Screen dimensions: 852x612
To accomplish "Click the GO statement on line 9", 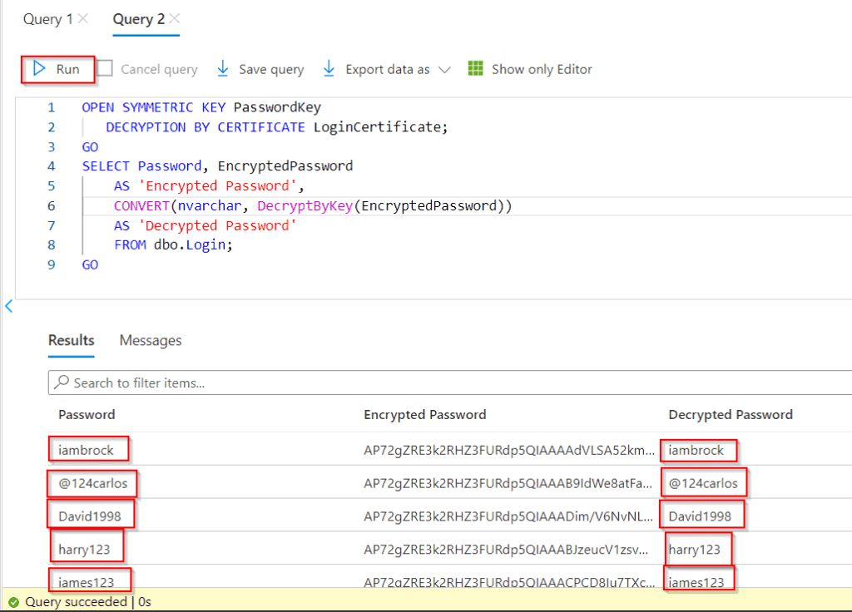I will 90,265.
